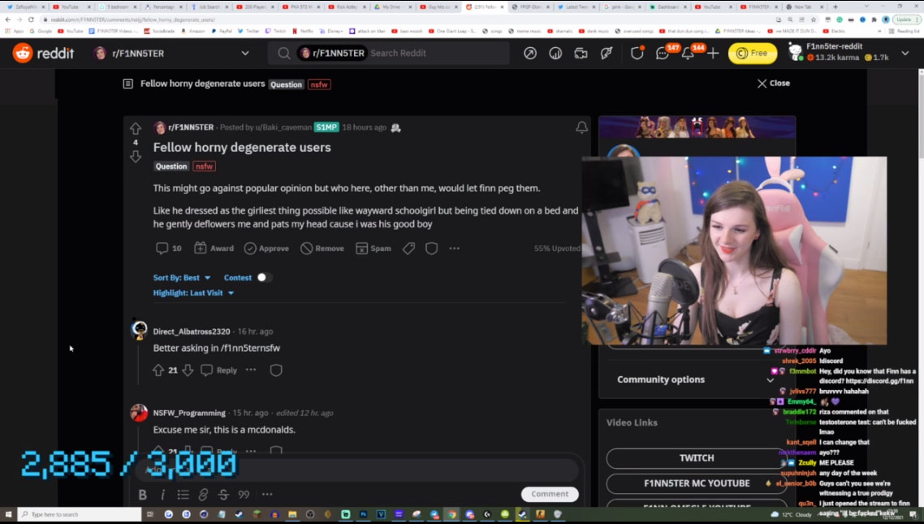The image size is (924, 524).
Task: Open Photoshop from the taskbar
Action: coord(363,514)
